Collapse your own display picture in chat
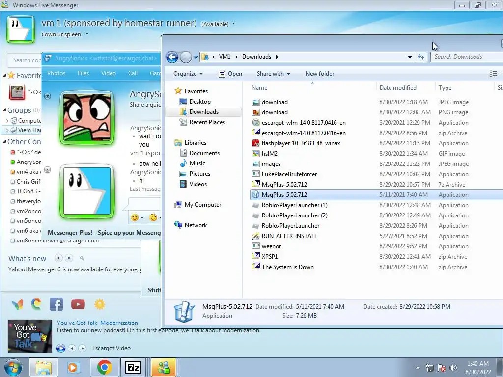Image resolution: width=503 pixels, height=377 pixels. (x=48, y=169)
